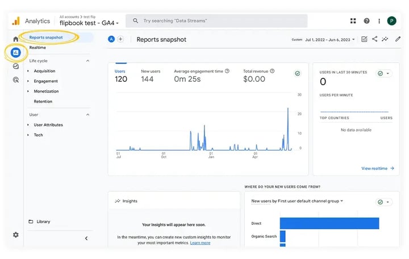Image resolution: width=409 pixels, height=259 pixels.
Task: Click the Google Analytics logo
Action: tap(16, 21)
